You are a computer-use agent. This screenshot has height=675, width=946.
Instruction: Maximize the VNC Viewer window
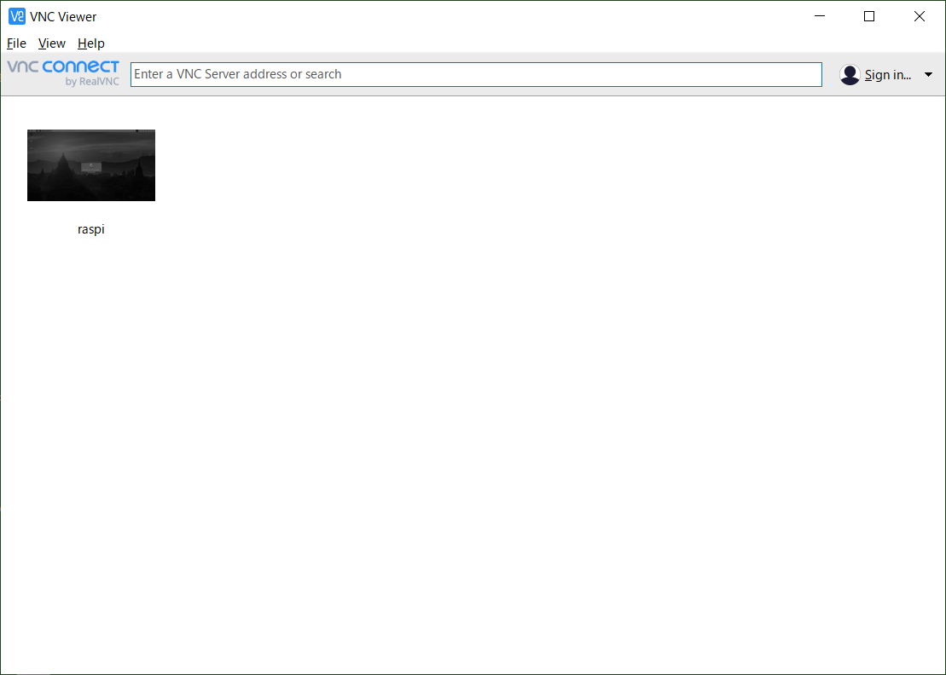[868, 16]
